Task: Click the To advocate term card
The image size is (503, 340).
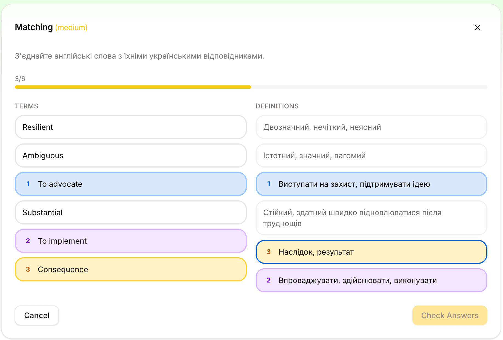Action: [x=131, y=184]
